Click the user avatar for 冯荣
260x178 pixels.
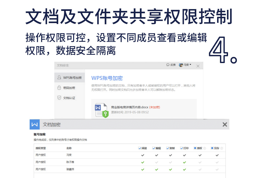[x=181, y=65]
